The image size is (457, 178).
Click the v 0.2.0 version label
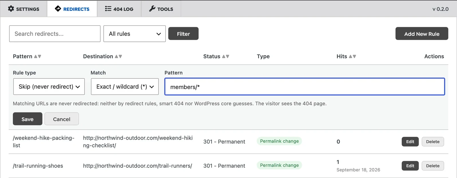click(440, 9)
